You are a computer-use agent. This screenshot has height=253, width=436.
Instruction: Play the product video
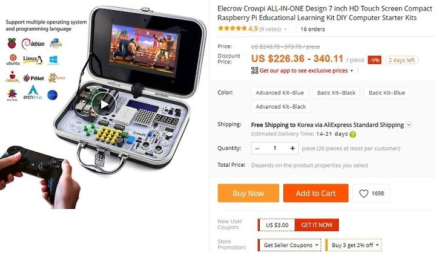pos(104,104)
